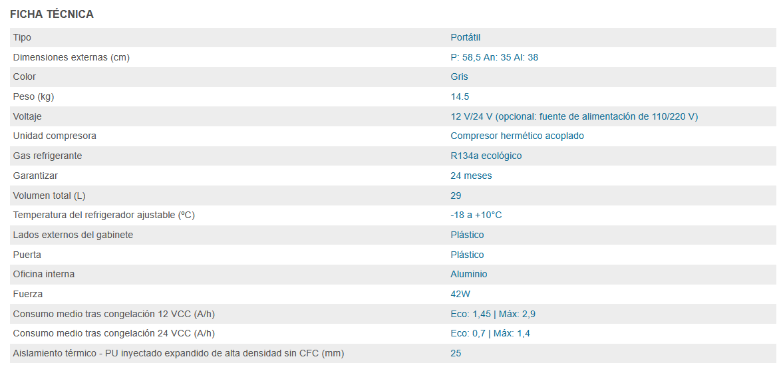Click the thermal insulation value 25

[456, 353]
